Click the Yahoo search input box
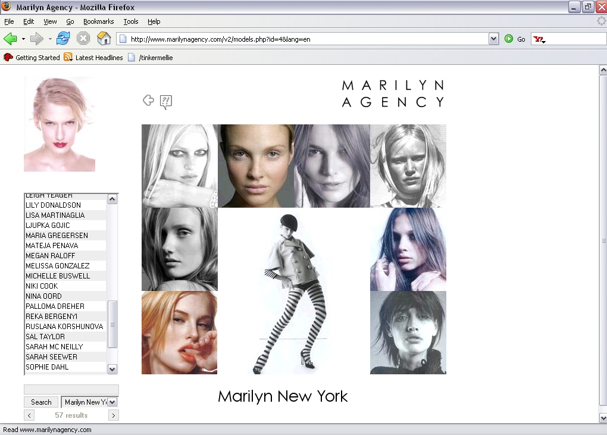Viewport: 607px width, 435px height. [x=576, y=39]
